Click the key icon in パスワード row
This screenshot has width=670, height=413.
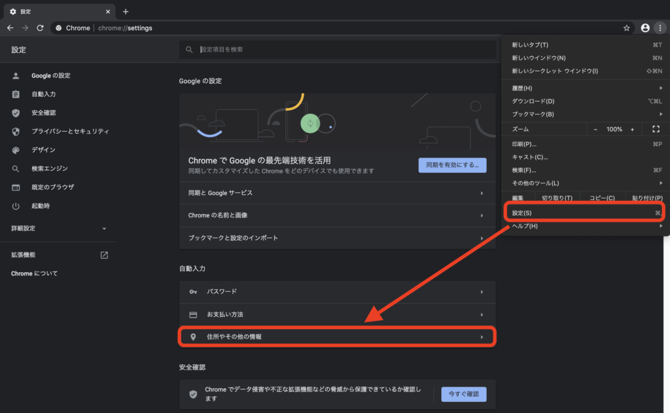[x=193, y=291]
